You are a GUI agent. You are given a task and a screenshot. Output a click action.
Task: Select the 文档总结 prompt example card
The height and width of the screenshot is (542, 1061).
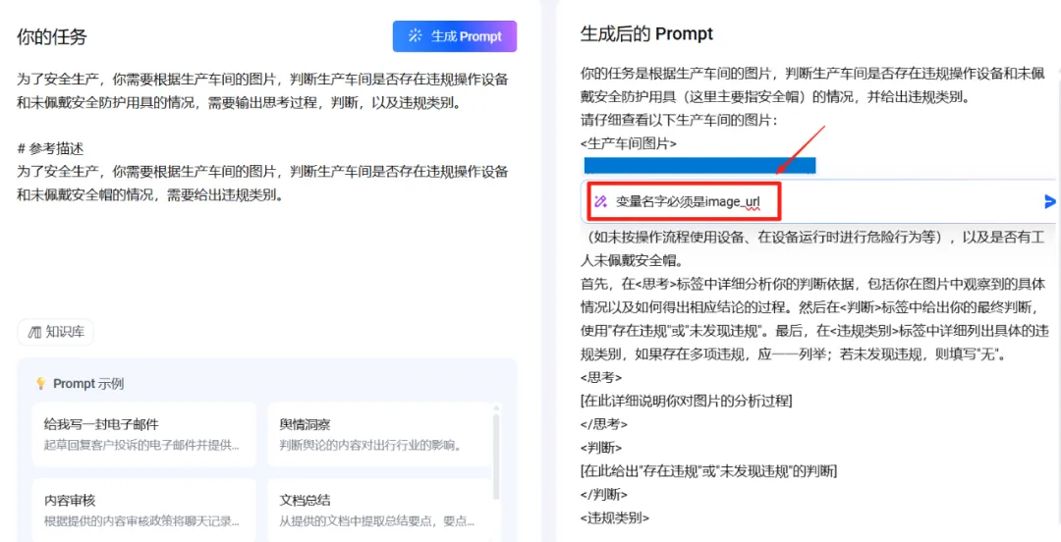pos(379,511)
